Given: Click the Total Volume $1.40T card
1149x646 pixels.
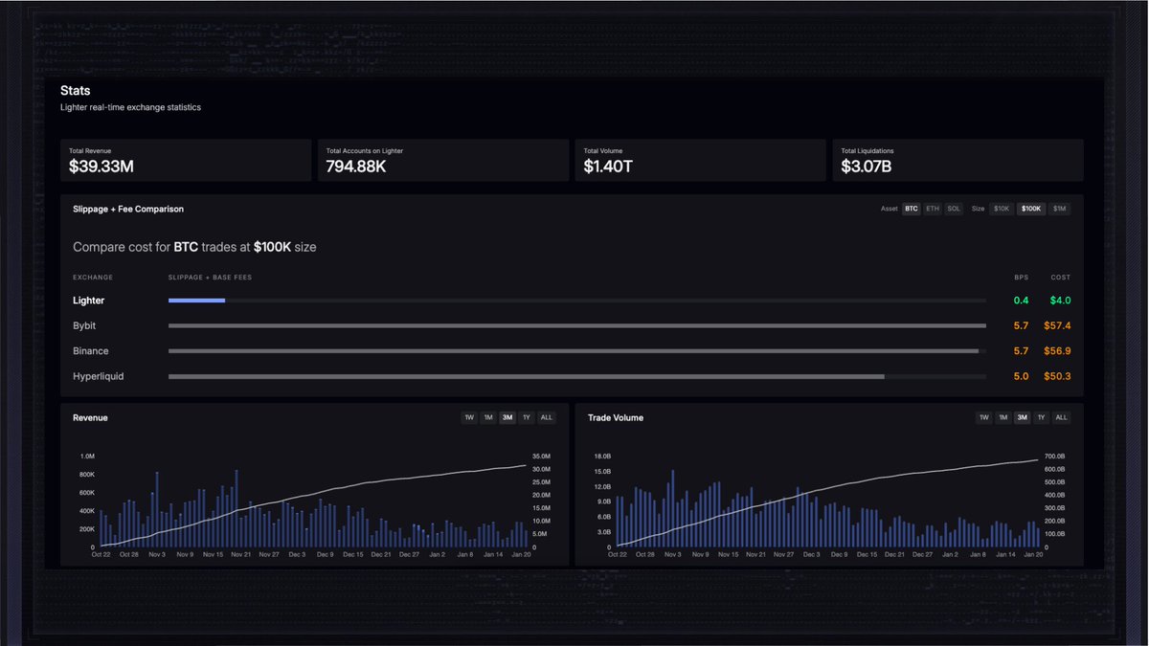Looking at the screenshot, I should pos(701,160).
